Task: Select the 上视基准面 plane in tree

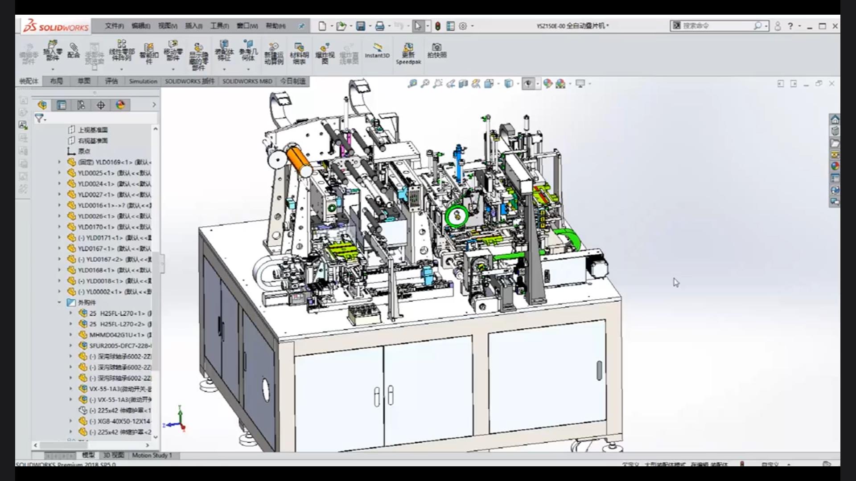Action: (93, 130)
